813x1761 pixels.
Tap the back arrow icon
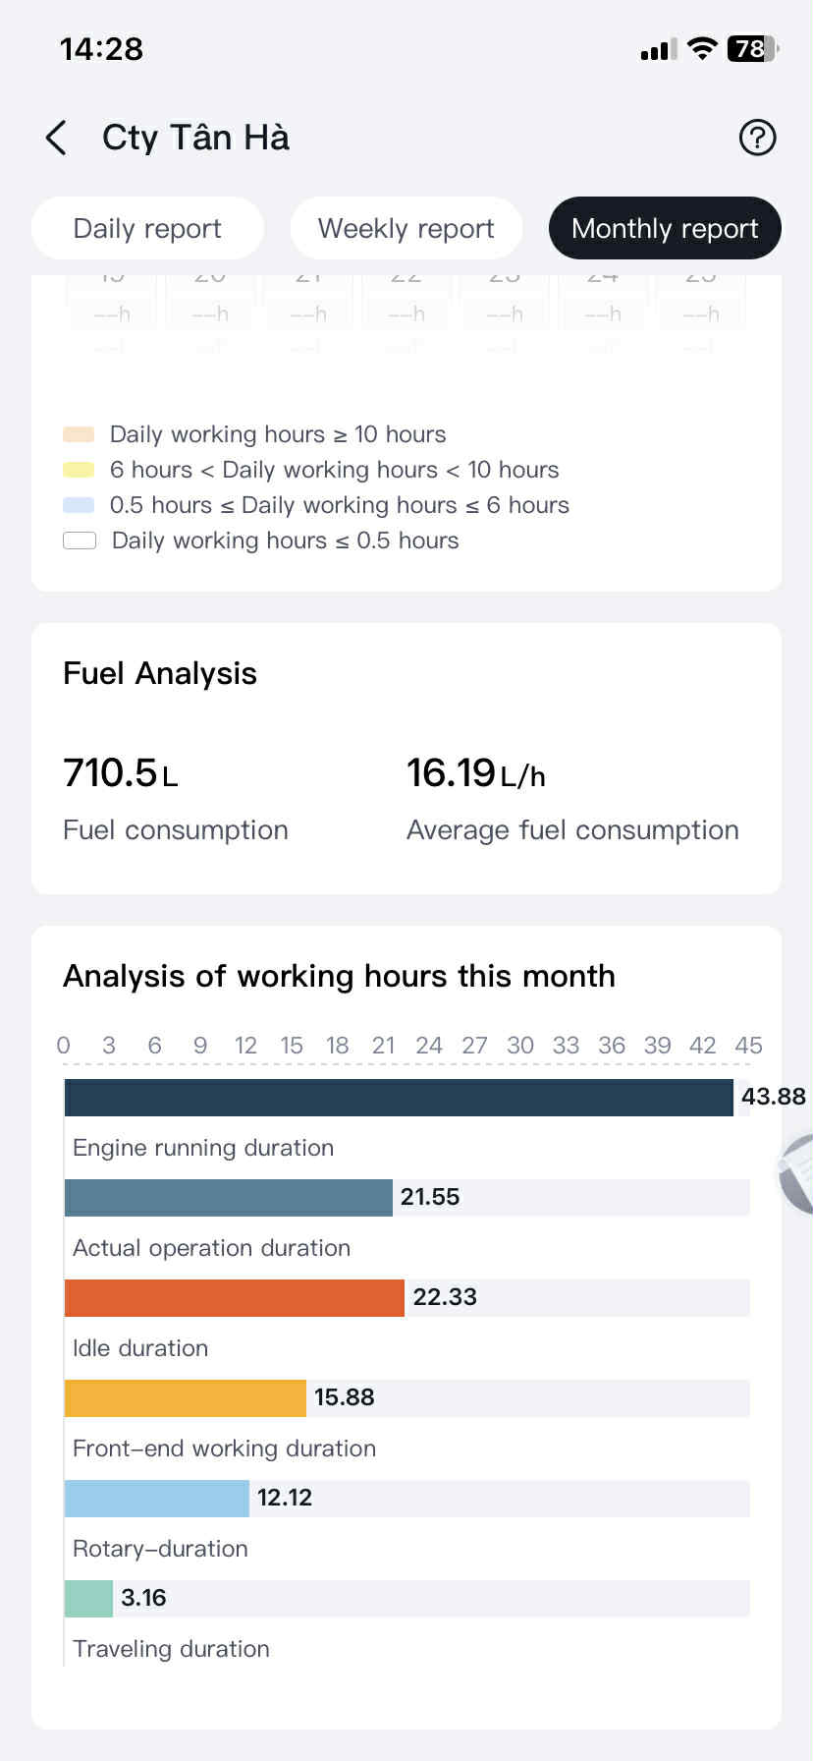point(57,138)
